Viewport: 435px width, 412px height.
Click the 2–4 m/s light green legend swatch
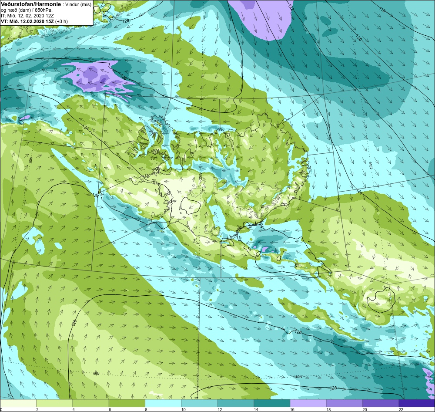(x=54, y=403)
